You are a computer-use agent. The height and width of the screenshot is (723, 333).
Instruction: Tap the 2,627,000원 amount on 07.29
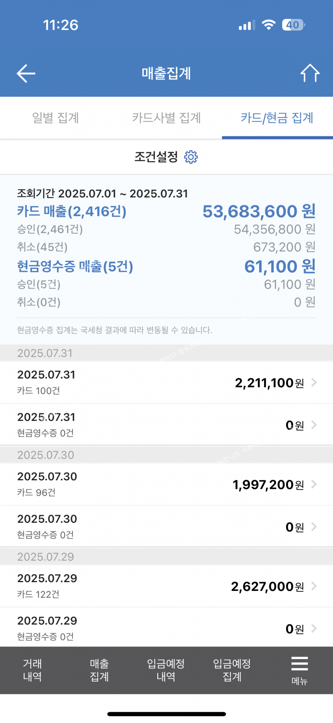coord(267,587)
